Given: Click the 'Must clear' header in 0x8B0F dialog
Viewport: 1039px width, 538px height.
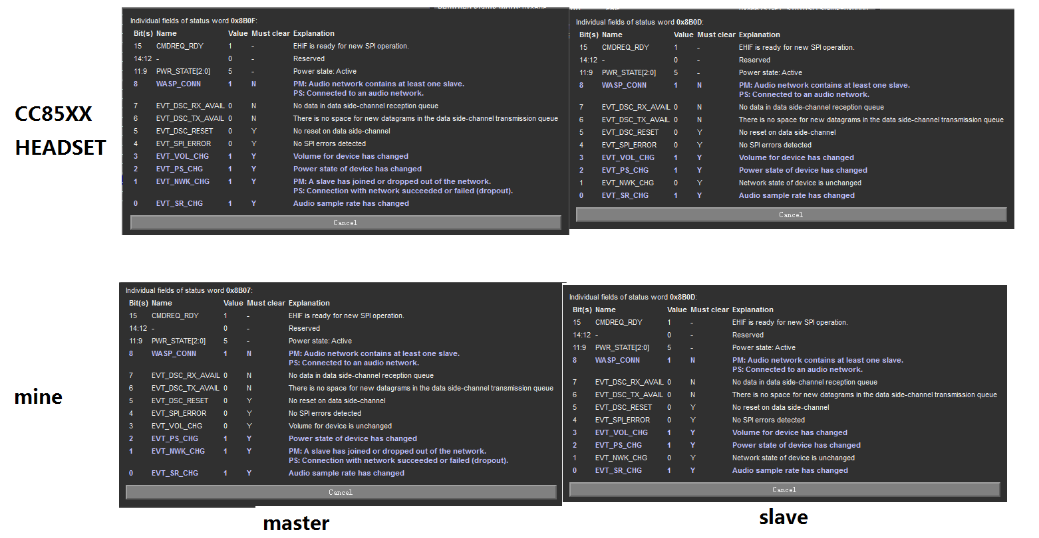Looking at the screenshot, I should (x=271, y=34).
